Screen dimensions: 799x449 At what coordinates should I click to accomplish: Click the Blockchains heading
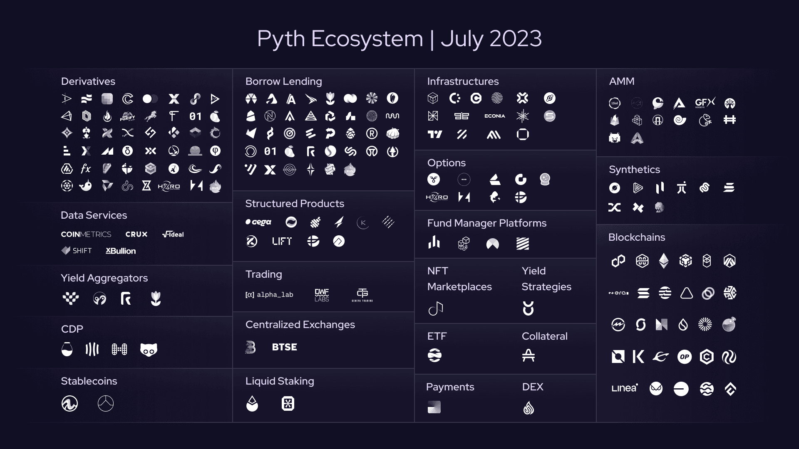click(637, 237)
